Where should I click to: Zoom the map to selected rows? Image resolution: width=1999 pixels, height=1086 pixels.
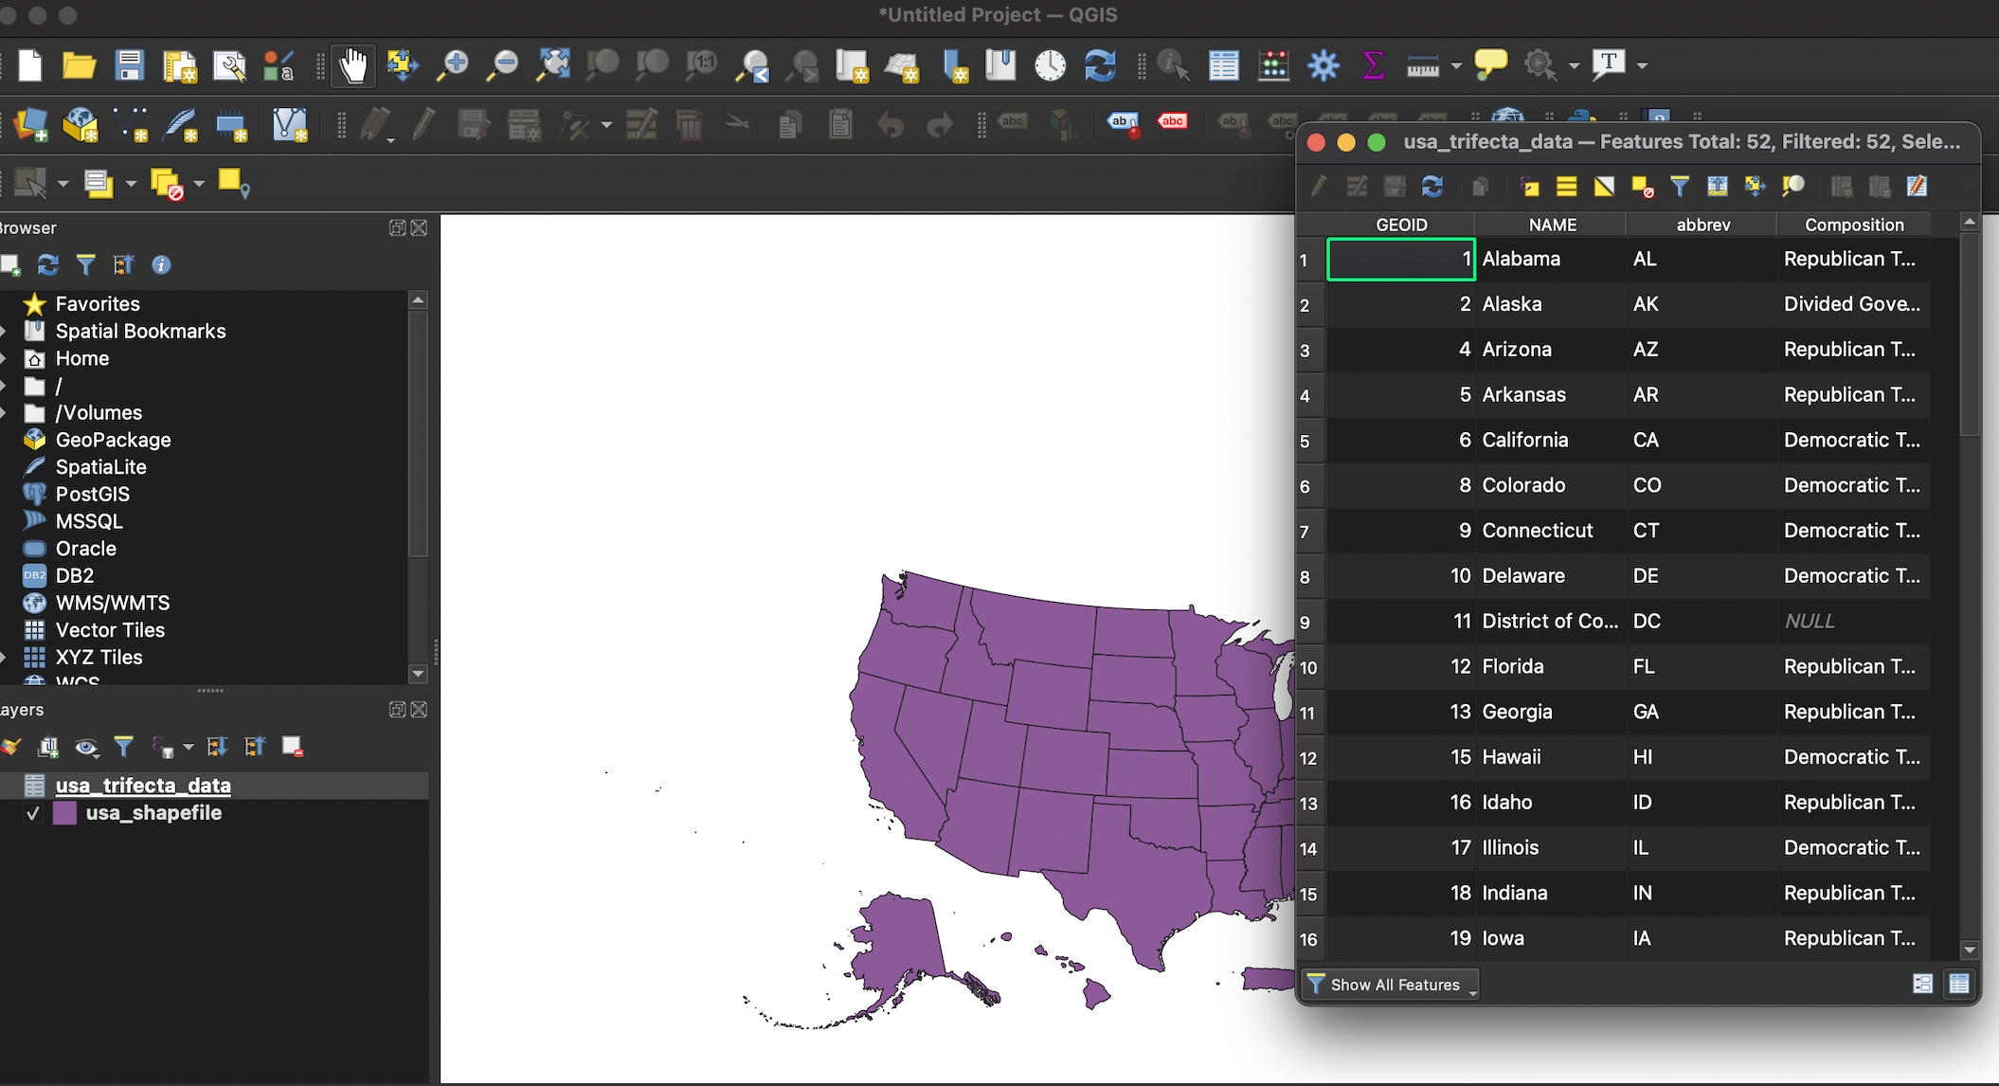tap(1792, 186)
